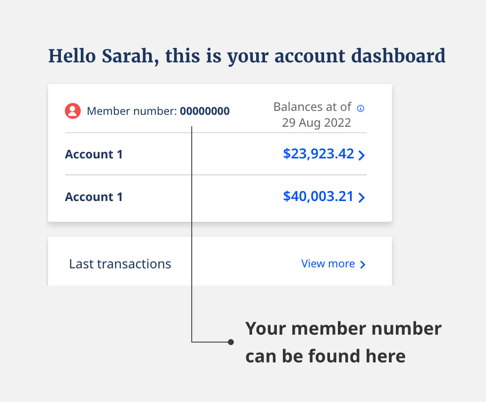Viewport: 486px width, 402px height.
Task: Open the $23,923.42 account balance
Action: tap(318, 154)
